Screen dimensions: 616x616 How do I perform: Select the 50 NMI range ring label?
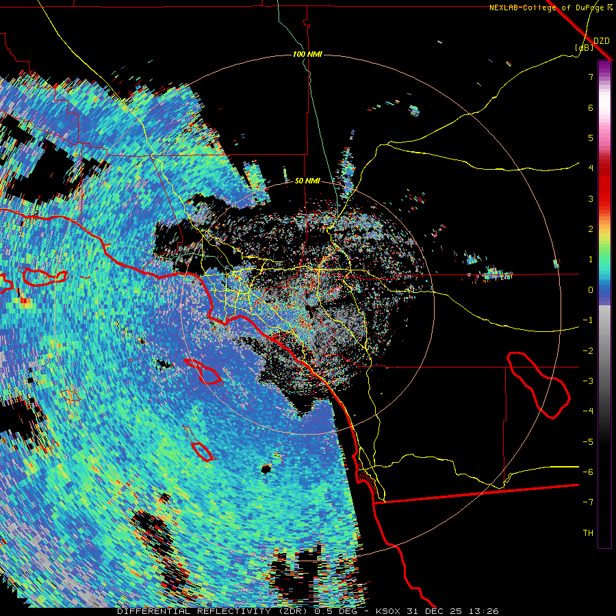pos(307,181)
